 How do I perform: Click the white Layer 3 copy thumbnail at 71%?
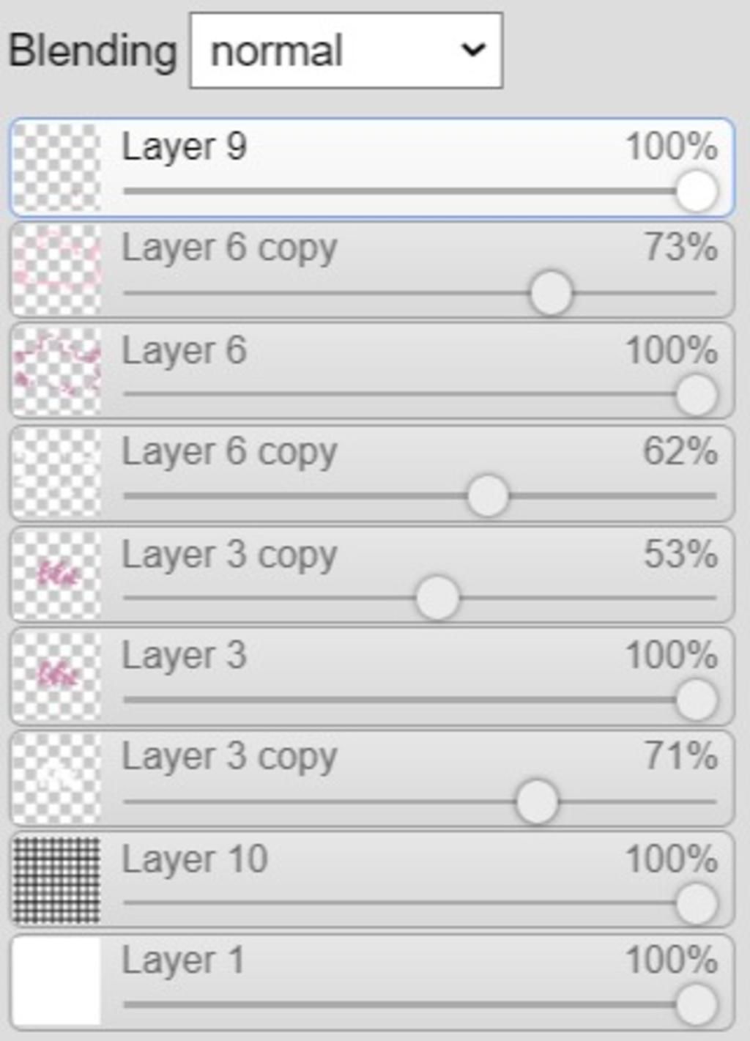tap(57, 779)
